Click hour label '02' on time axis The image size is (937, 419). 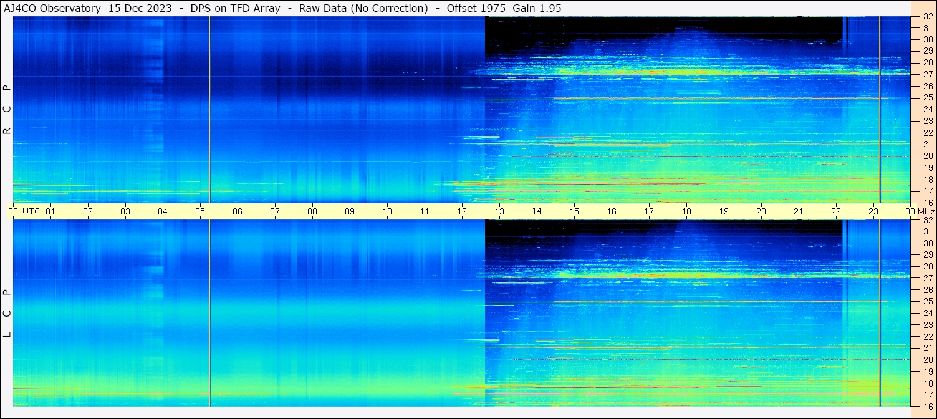pyautogui.click(x=88, y=211)
